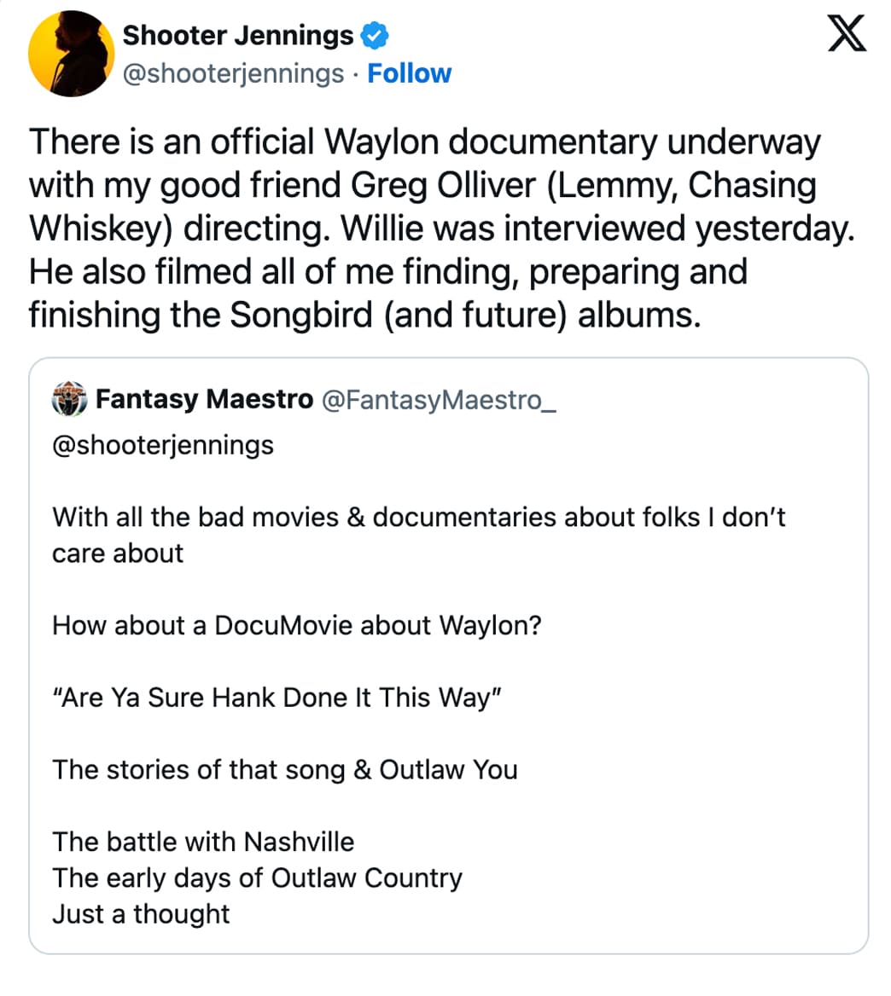Open Shooter Jennings' profile avatar
This screenshot has height=996, width=891.
point(70,53)
